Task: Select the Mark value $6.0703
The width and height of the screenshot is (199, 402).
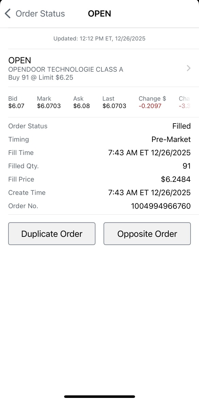Action: [49, 106]
